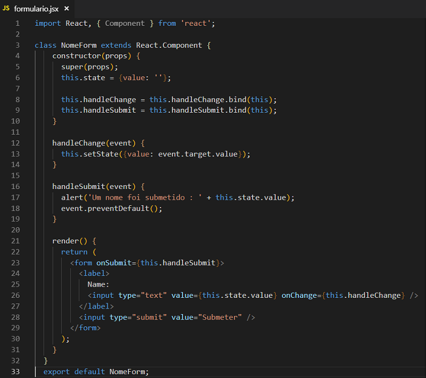This screenshot has height=378, width=426.
Task: Click 'handleChange.bind' on line 8
Action: pos(209,100)
